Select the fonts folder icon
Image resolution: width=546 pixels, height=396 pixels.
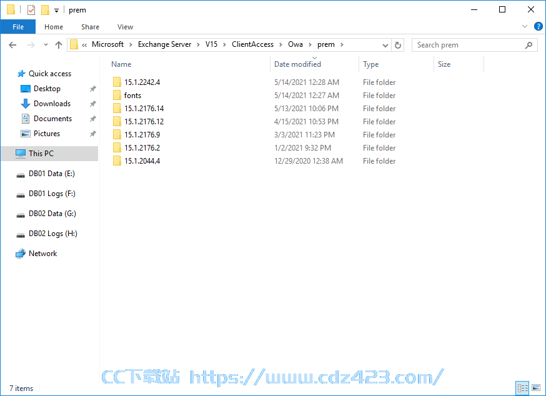click(117, 96)
